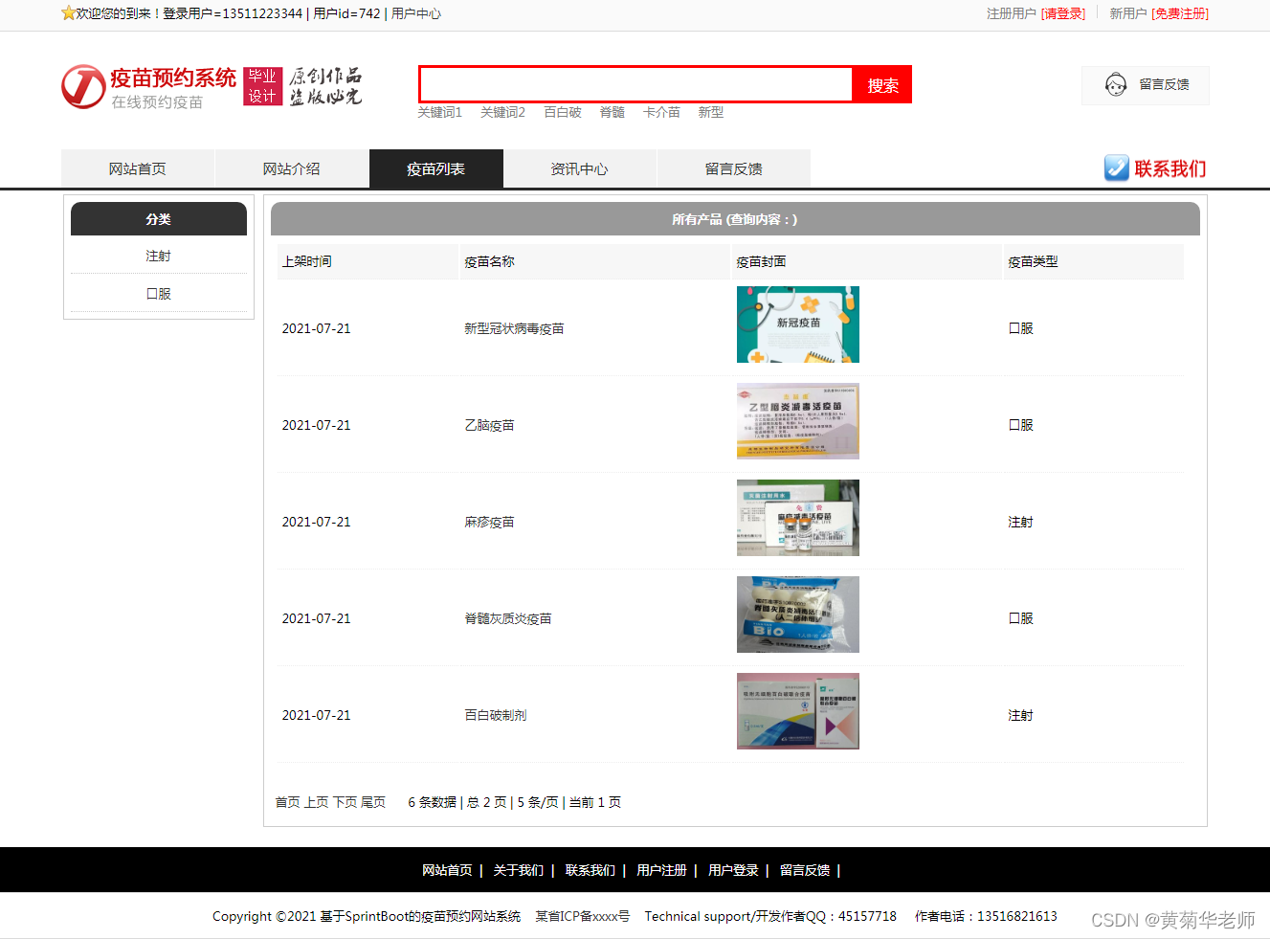1270x939 pixels.
Task: Open 网站介绍 navigation tab
Action: pyautogui.click(x=292, y=168)
